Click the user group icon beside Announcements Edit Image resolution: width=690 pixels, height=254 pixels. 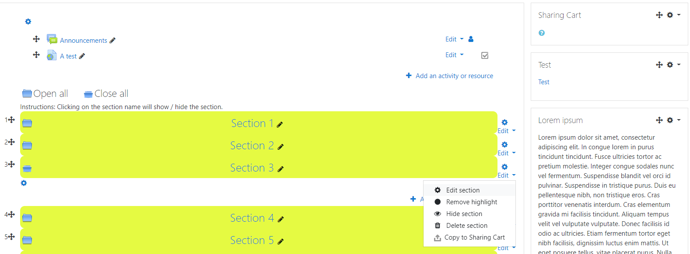click(471, 39)
